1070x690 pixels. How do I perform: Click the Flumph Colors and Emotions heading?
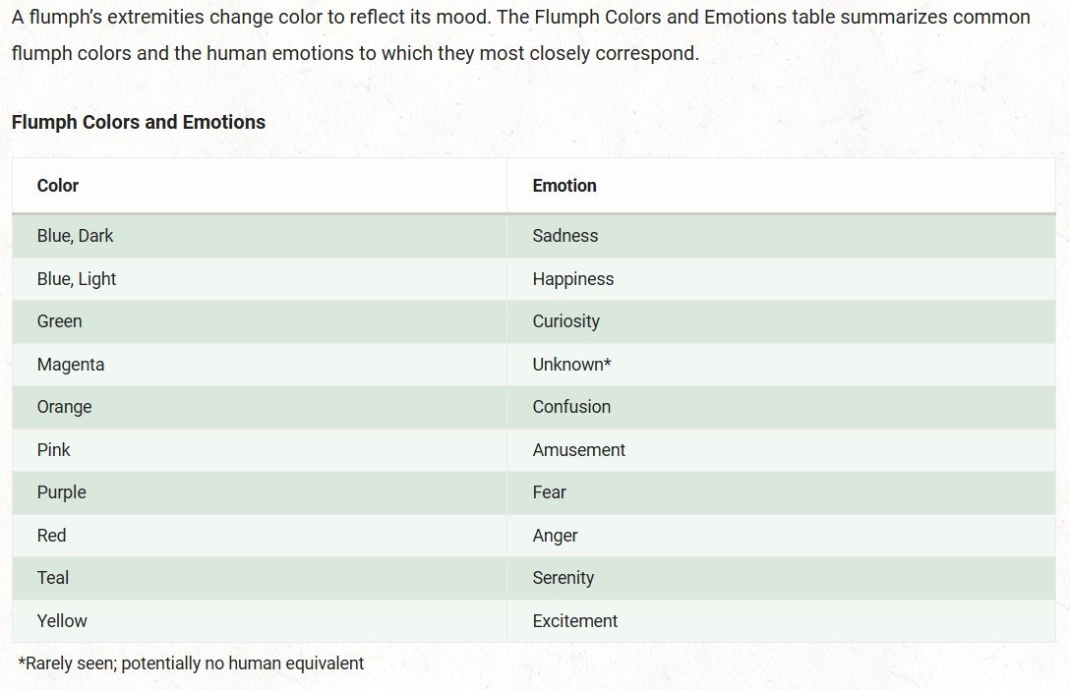pyautogui.click(x=139, y=122)
